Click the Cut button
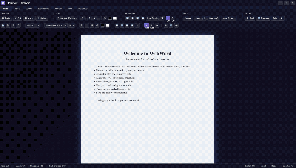The height and width of the screenshot is (168, 296). pos(18,18)
